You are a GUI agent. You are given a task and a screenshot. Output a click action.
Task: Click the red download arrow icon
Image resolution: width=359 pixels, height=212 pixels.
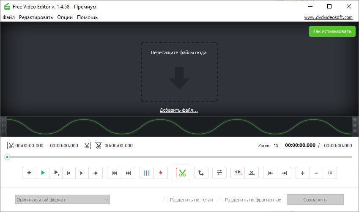(x=161, y=173)
